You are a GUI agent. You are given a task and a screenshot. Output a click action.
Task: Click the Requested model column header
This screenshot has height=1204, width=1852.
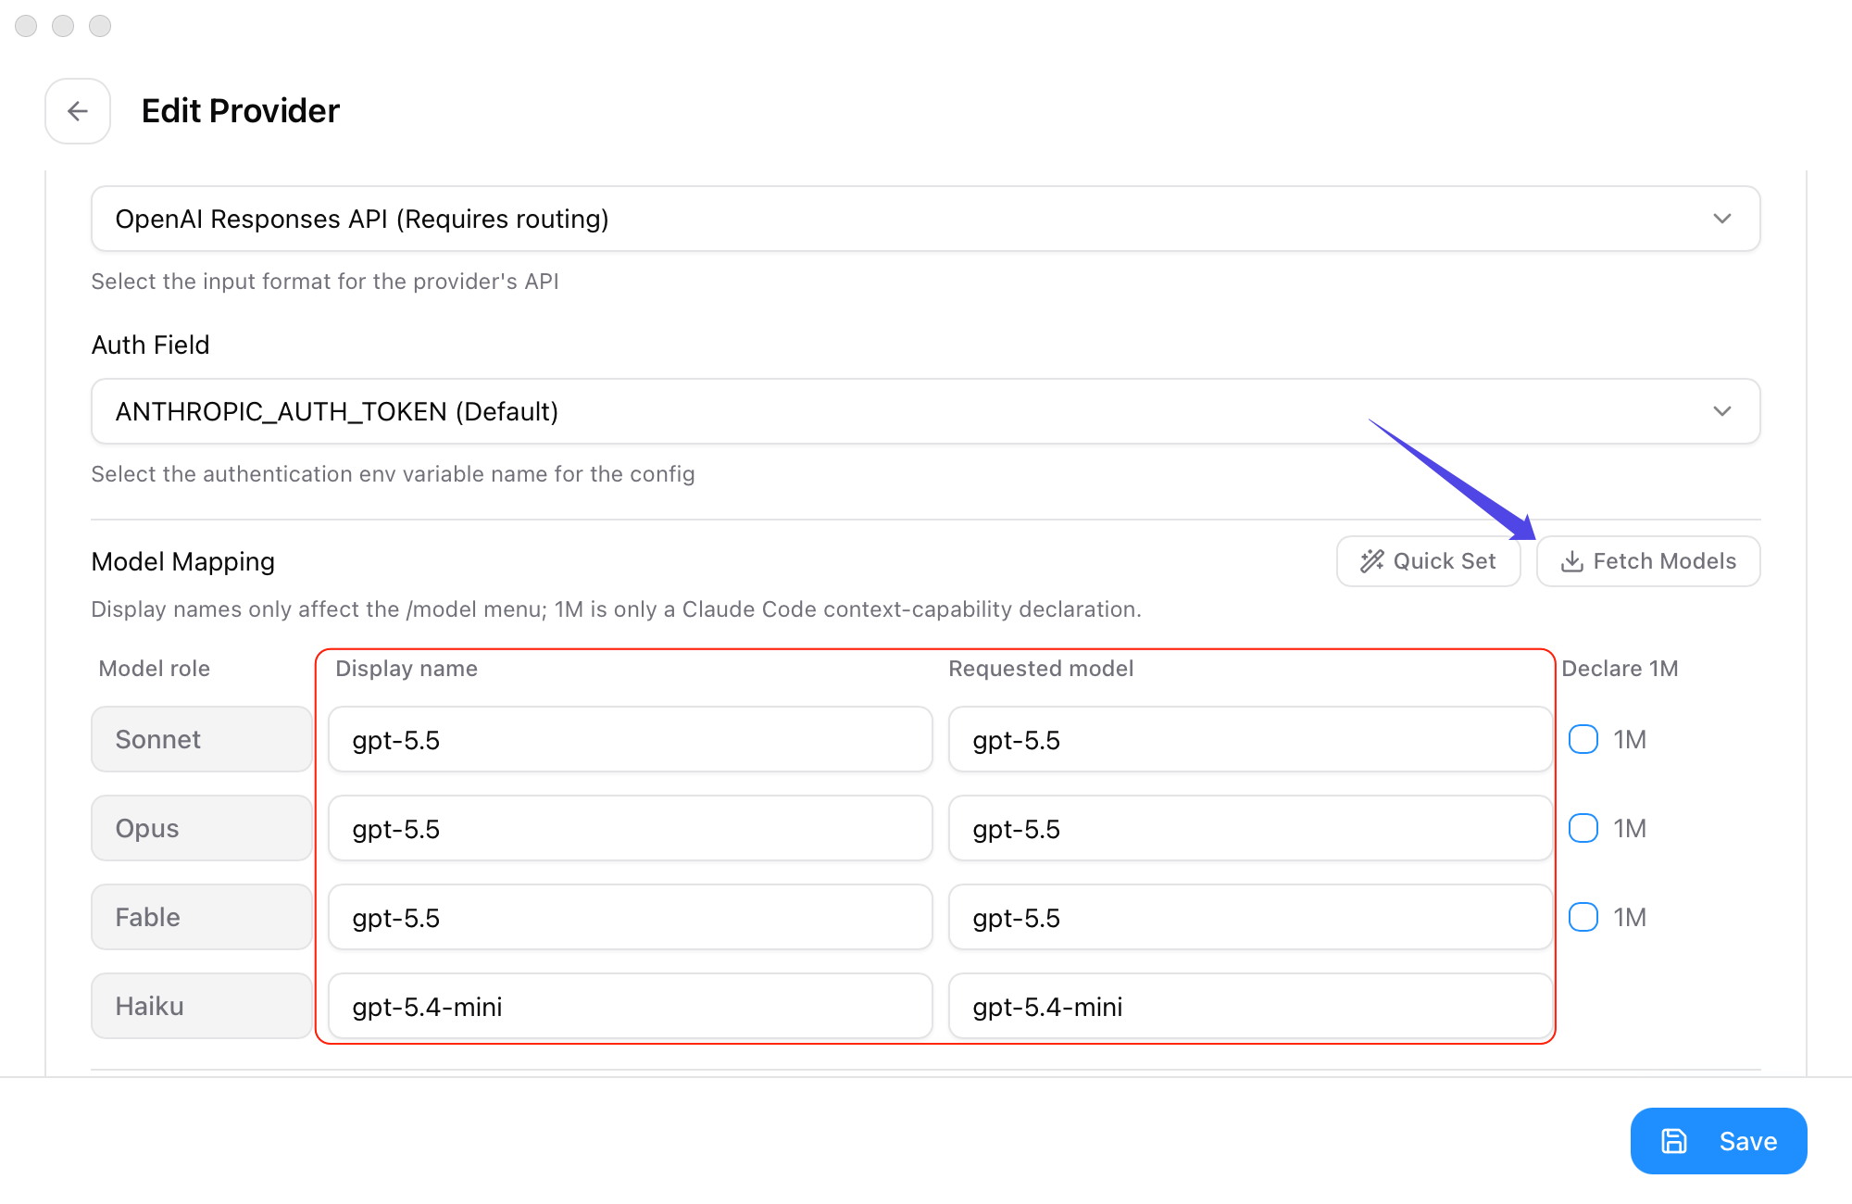tap(1041, 669)
